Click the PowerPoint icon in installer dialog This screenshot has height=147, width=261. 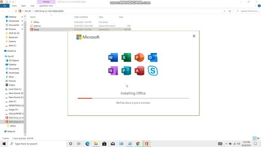139,57
